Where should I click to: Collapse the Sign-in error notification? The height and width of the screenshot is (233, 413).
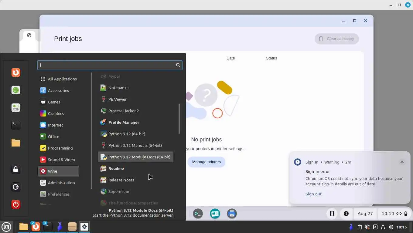(402, 162)
